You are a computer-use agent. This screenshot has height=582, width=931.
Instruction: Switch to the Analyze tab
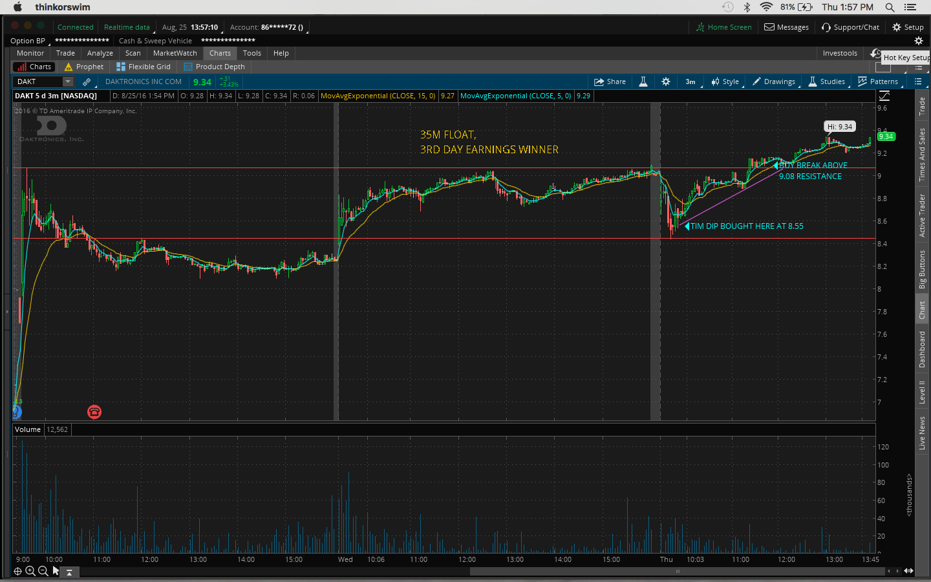tap(100, 53)
